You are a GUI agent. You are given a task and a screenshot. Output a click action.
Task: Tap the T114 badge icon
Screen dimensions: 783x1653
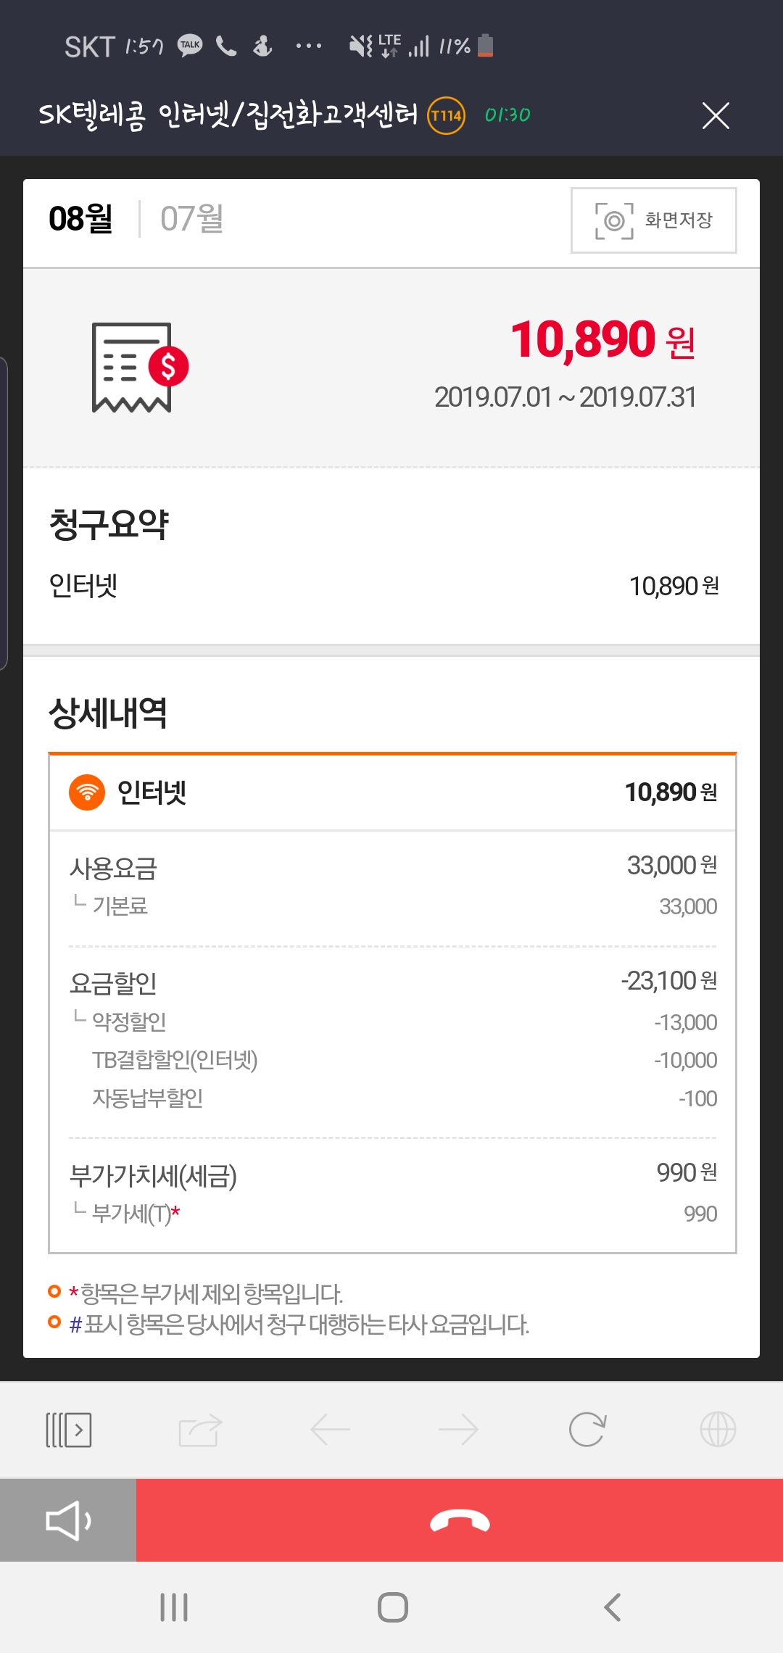446,115
